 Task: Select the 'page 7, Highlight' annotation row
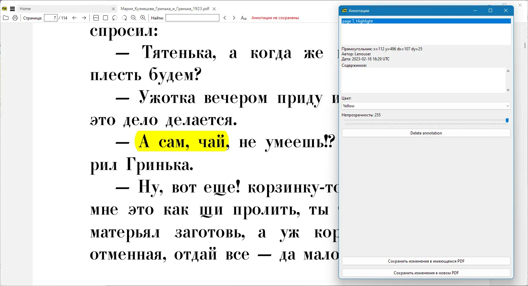point(426,21)
